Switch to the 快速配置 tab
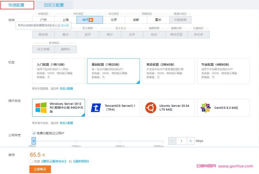 click(x=17, y=5)
